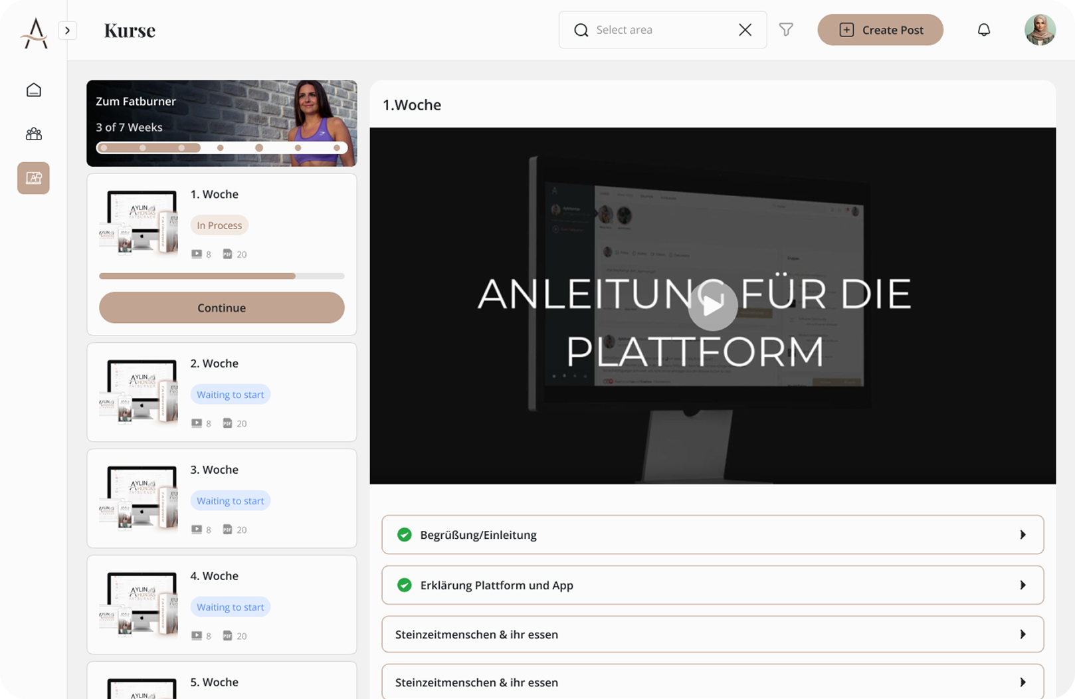Expand the sidebar with the arrow button
The height and width of the screenshot is (699, 1075).
coord(67,31)
